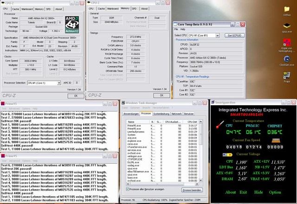The width and height of the screenshot is (297, 204).
Task: Click the upper Prime95 window title icon
Action: coord(3,103)
